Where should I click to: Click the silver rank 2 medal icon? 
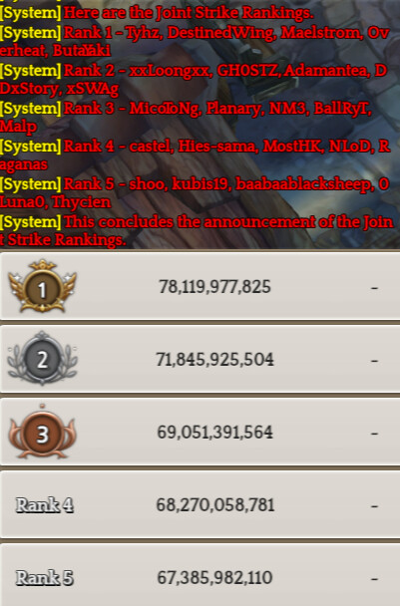42,358
